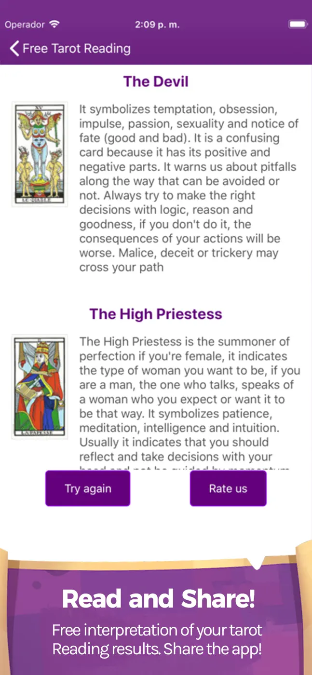Tap The Devil description paragraph
This screenshot has height=675, width=312.
click(190, 188)
